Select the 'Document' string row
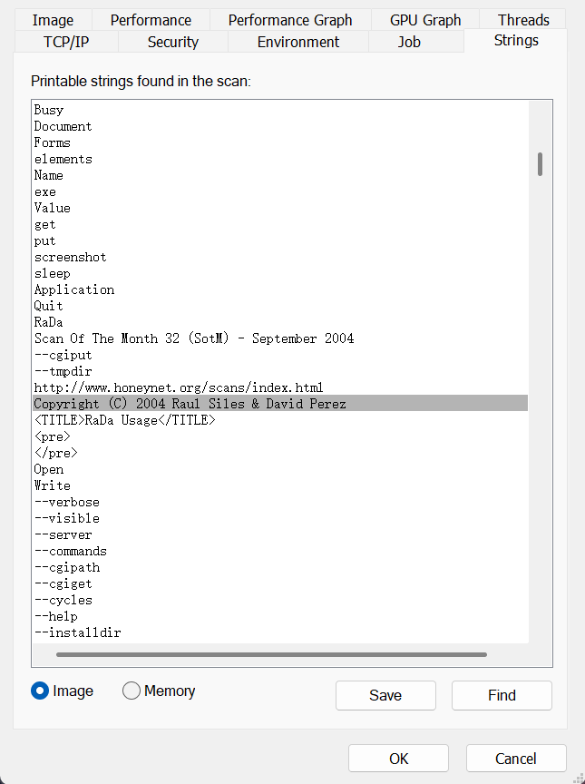Viewport: 585px width, 784px height. click(280, 126)
